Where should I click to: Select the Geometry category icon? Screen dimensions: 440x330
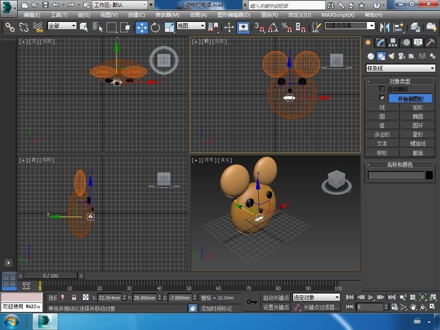click(x=371, y=56)
